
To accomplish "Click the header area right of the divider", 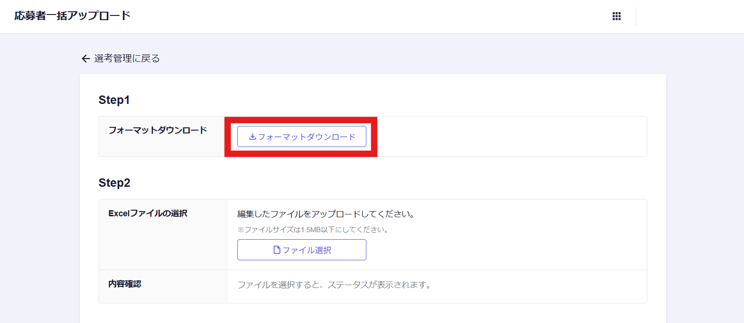I will (690, 16).
